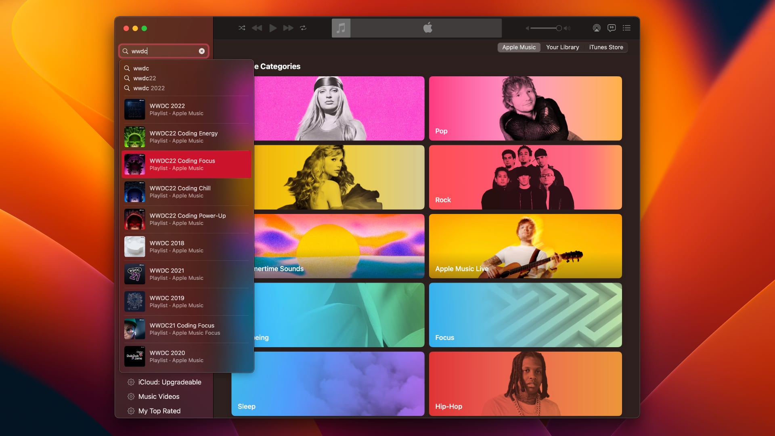
Task: Switch to Your Library search scope
Action: pos(563,47)
